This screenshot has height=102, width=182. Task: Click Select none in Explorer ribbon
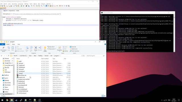coord(74,49)
